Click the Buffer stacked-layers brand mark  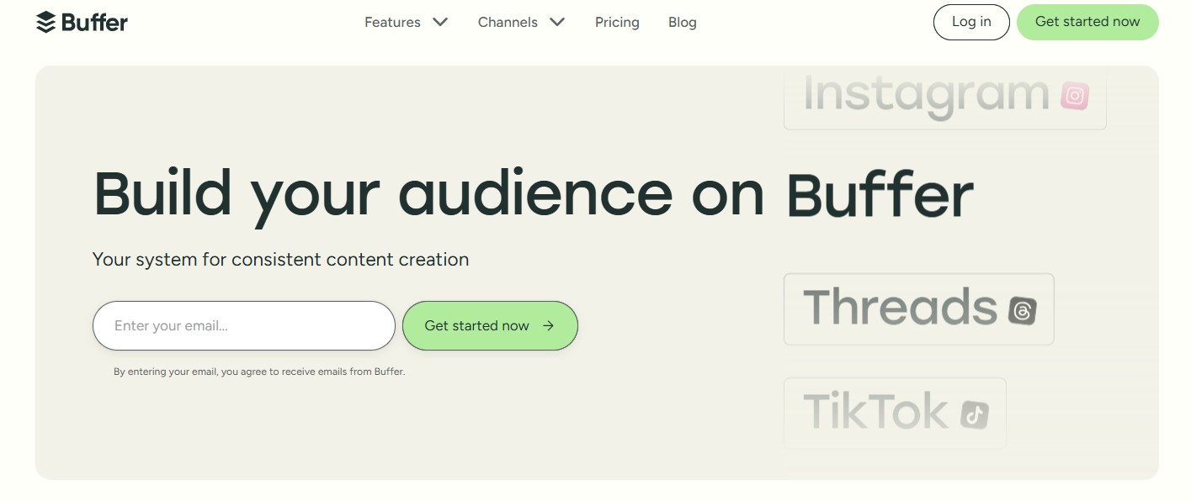click(x=44, y=22)
